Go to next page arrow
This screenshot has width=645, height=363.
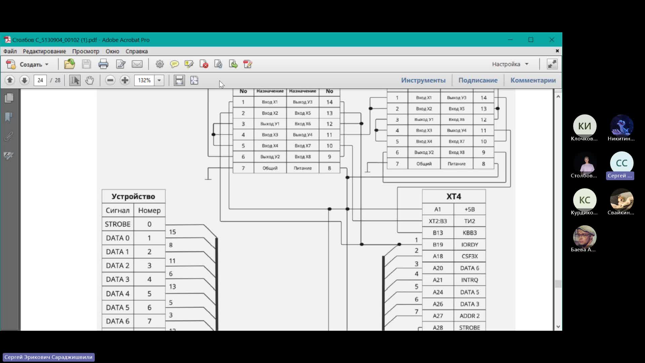click(x=24, y=80)
